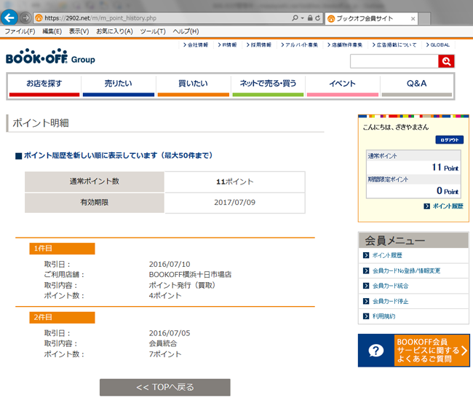Image resolution: width=473 pixels, height=398 pixels.
Task: Reload the page with refresh icon
Action: click(x=318, y=17)
